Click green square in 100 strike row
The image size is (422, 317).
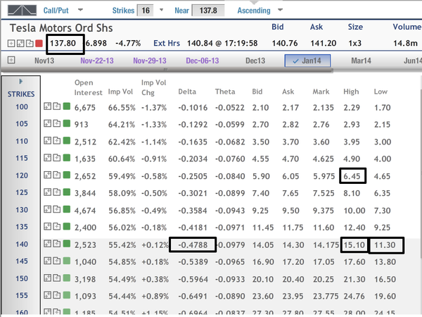coord(67,106)
